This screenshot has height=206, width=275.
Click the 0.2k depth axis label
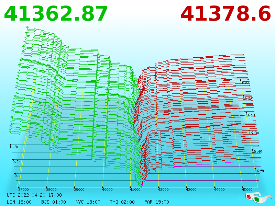pyautogui.click(x=16, y=162)
